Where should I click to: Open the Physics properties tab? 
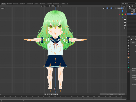129,60
